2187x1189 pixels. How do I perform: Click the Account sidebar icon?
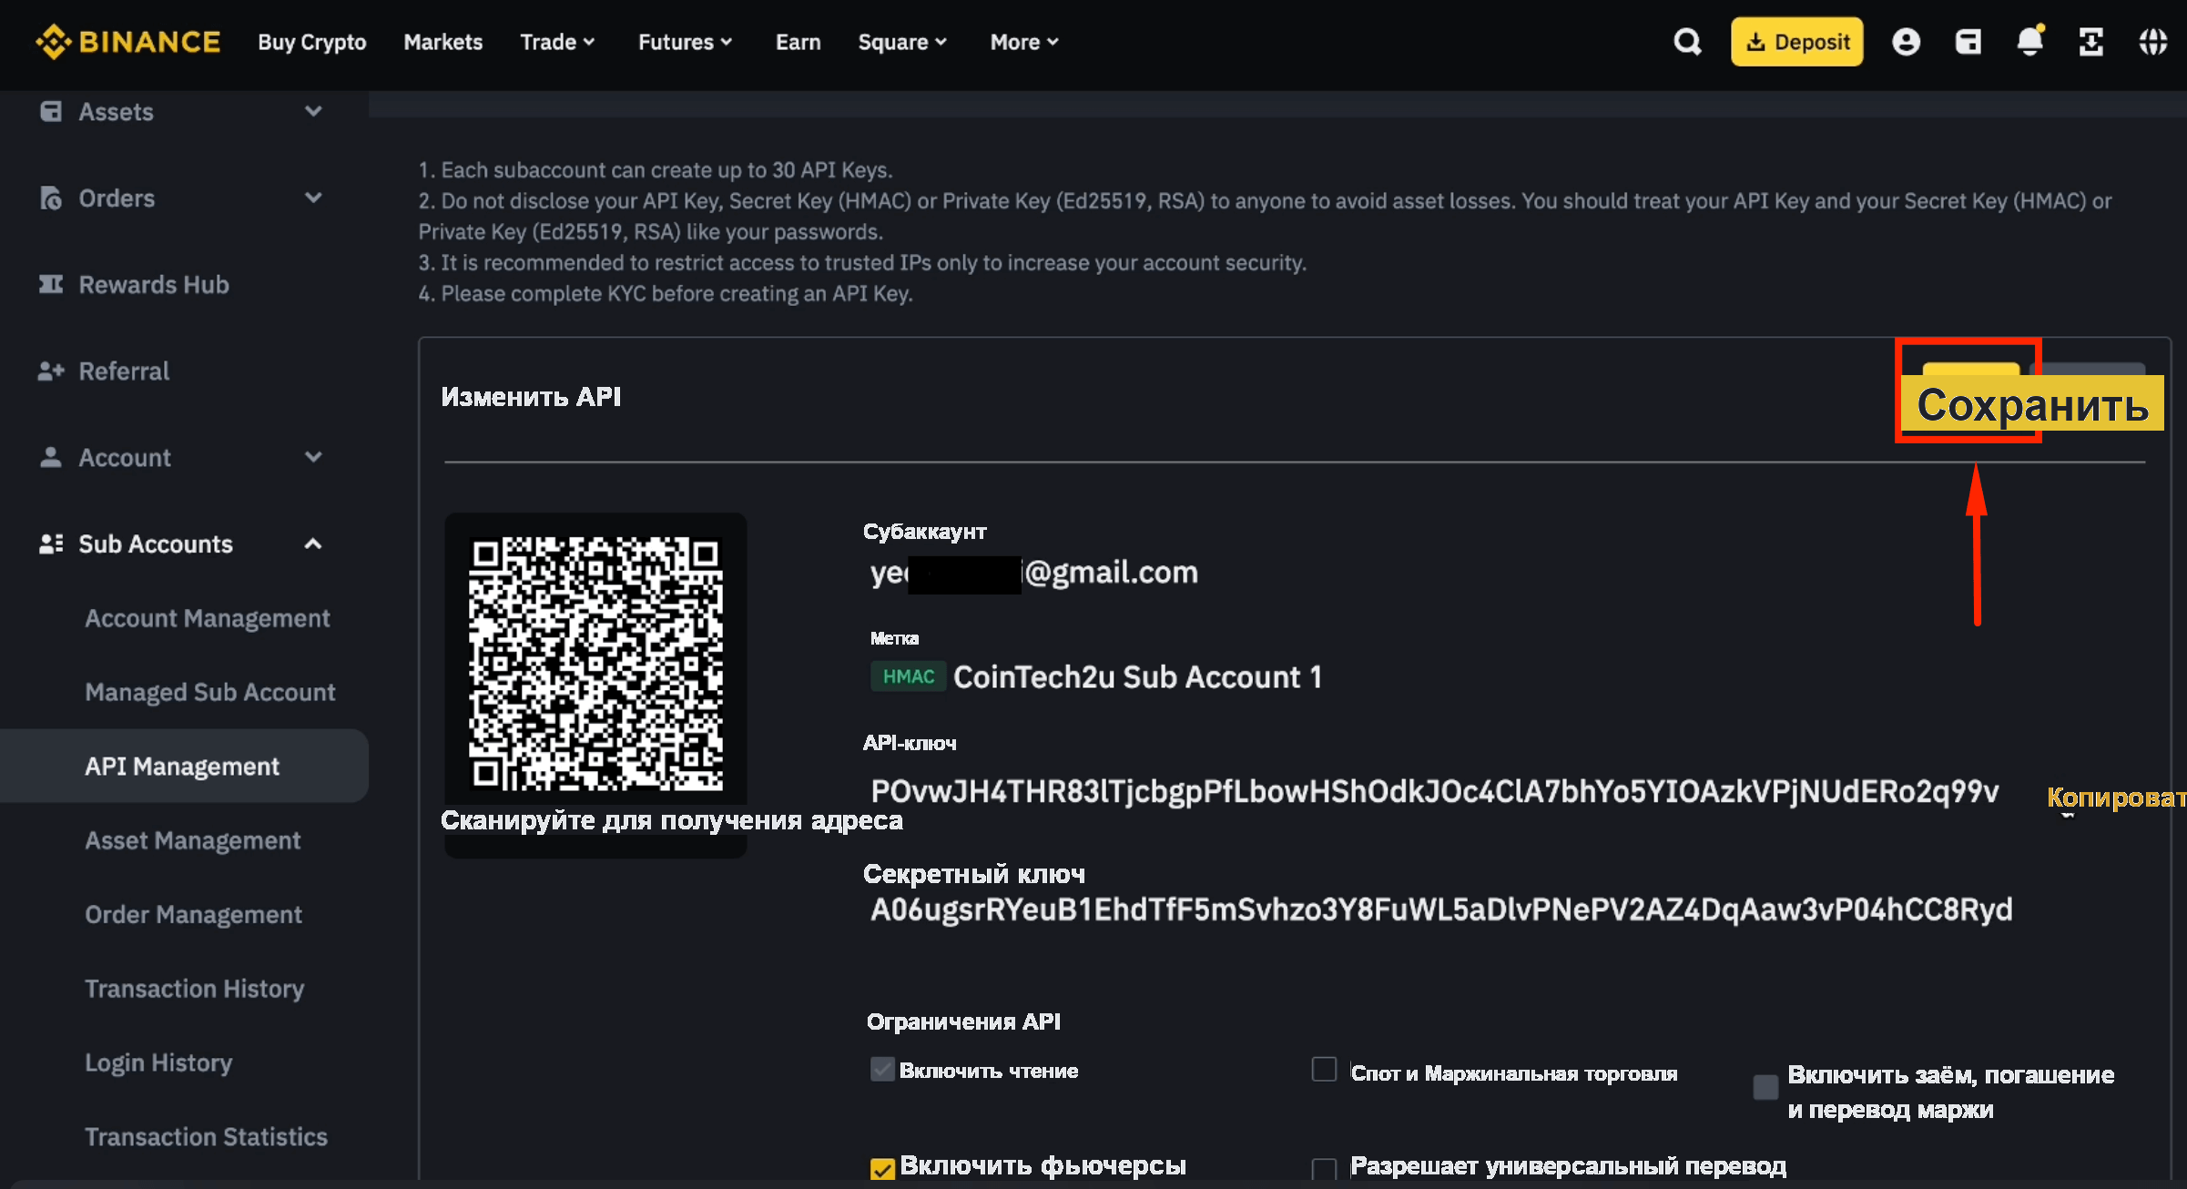(x=51, y=457)
